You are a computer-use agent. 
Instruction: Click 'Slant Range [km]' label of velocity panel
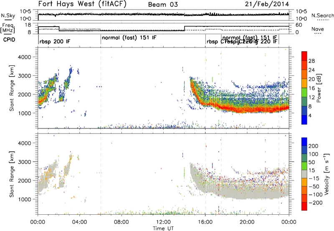point(12,174)
